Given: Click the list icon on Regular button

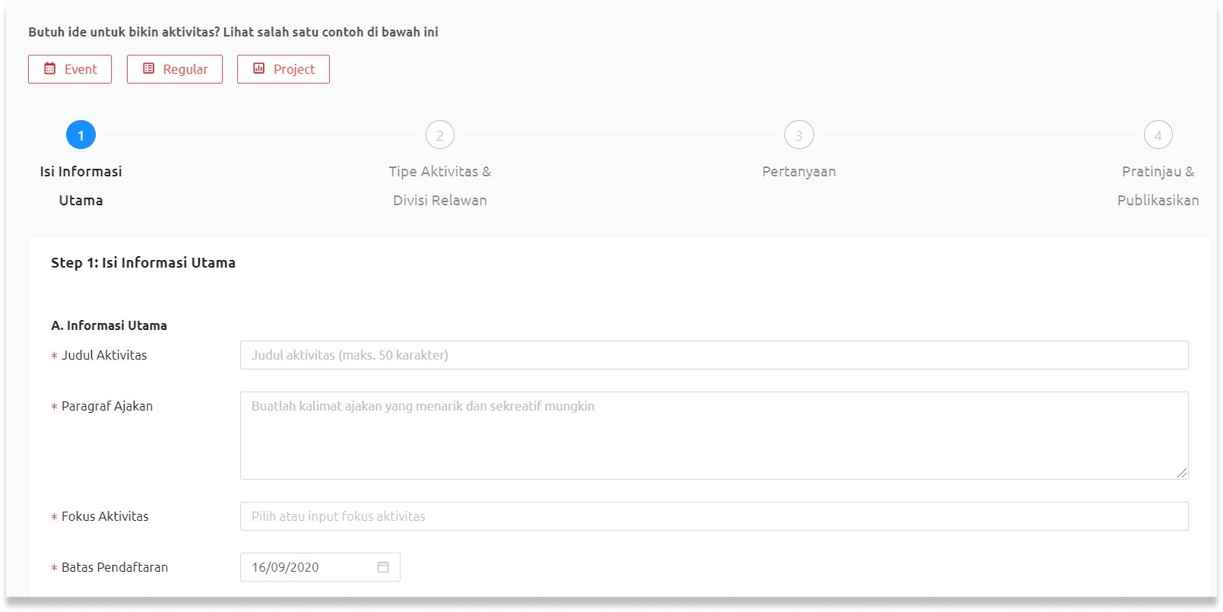Looking at the screenshot, I should (x=149, y=69).
